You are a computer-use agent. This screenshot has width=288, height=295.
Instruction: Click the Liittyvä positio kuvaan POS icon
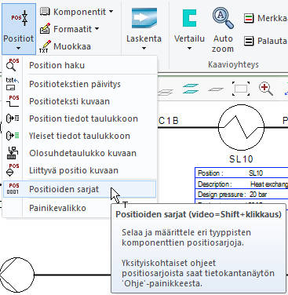click(x=13, y=170)
